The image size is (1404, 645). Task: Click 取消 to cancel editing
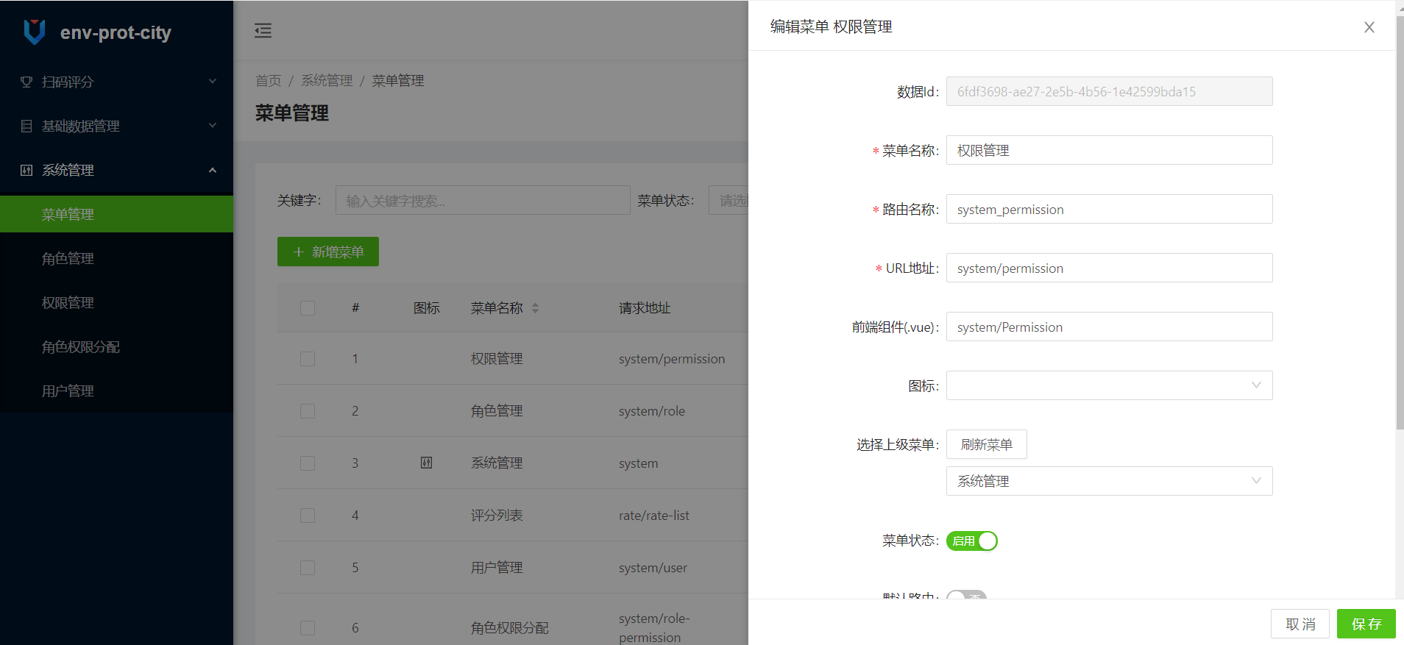pyautogui.click(x=1300, y=624)
